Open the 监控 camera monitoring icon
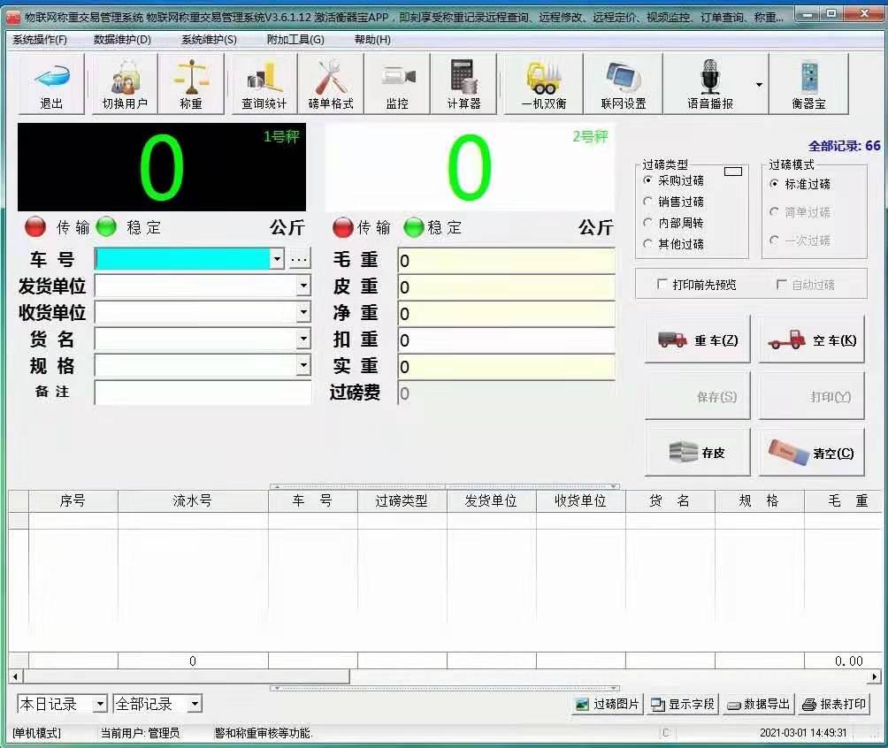 click(397, 84)
